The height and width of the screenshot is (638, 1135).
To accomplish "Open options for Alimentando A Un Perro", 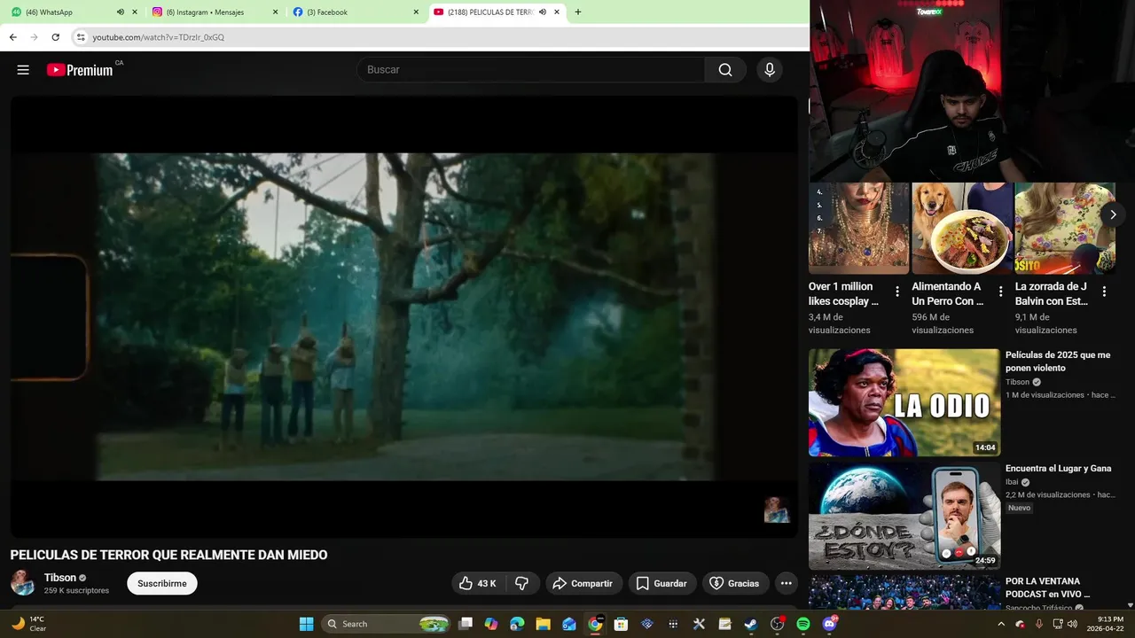I will click(1001, 292).
